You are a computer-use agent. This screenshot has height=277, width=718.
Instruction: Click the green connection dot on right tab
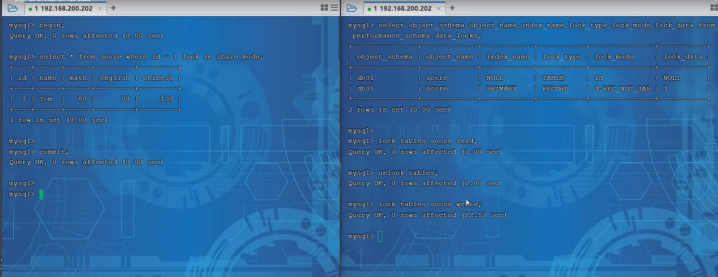pyautogui.click(x=369, y=9)
